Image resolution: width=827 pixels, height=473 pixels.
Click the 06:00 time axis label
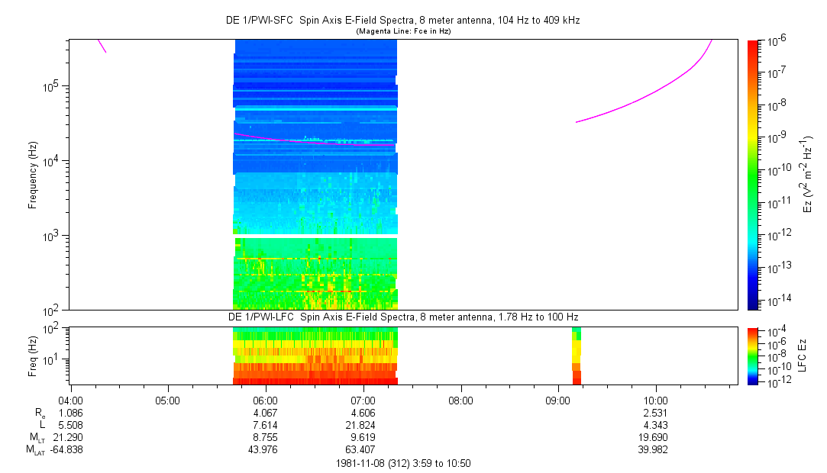(x=265, y=400)
